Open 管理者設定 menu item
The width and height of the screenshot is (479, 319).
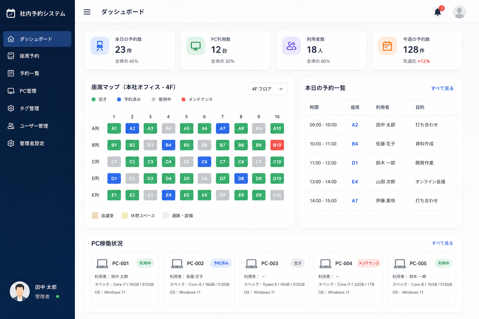click(37, 143)
